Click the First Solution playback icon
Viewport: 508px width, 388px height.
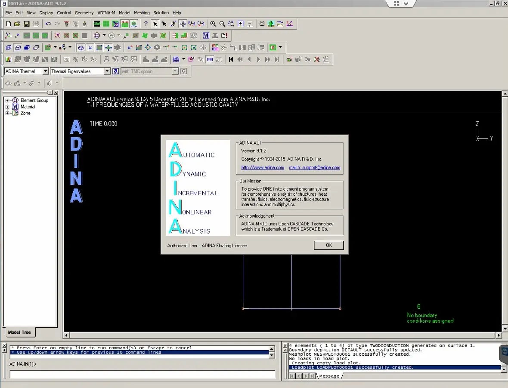click(231, 59)
